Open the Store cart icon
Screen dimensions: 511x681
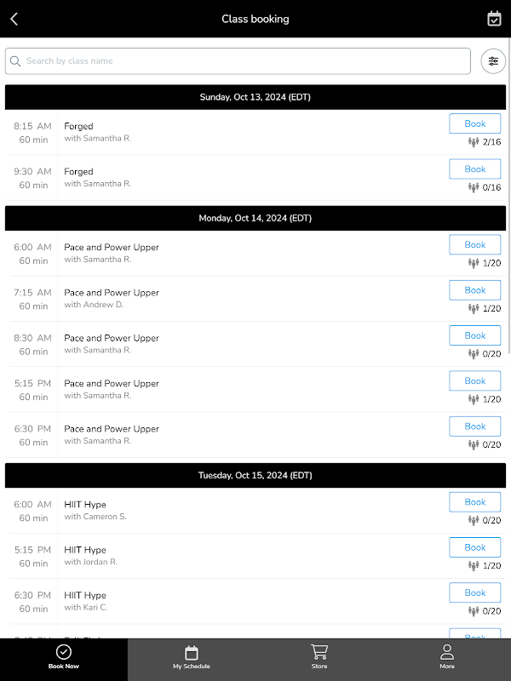pyautogui.click(x=319, y=652)
